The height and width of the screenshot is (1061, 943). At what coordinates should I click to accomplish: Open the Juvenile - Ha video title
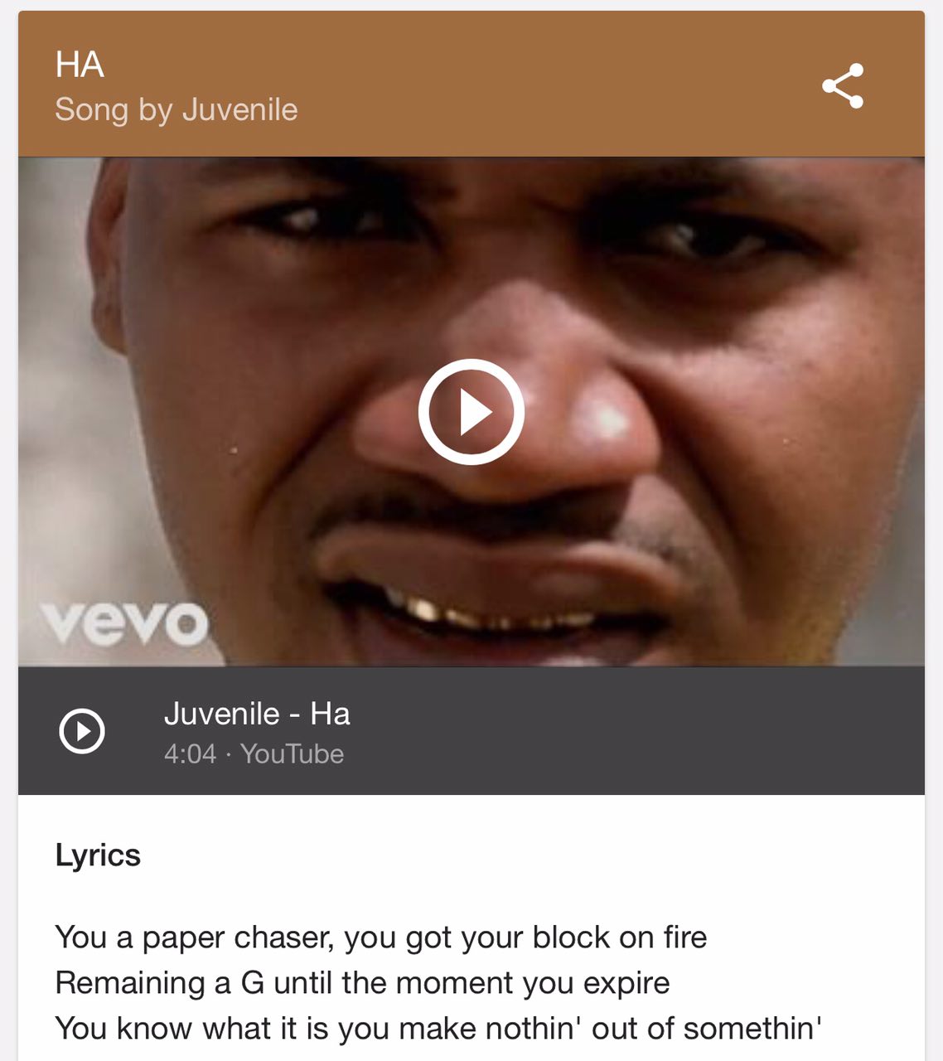click(x=257, y=714)
